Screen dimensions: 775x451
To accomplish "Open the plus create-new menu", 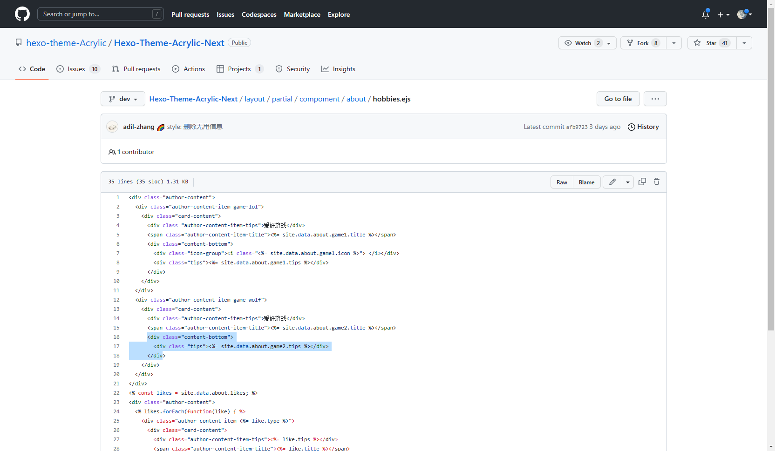I will tap(723, 14).
